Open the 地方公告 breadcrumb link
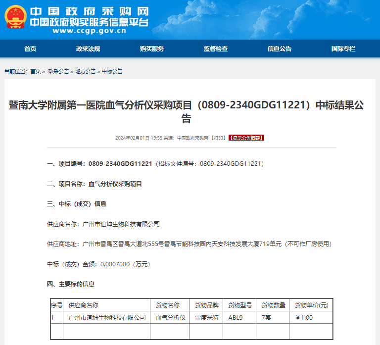Screen dimensions: 380x345 click(85, 71)
